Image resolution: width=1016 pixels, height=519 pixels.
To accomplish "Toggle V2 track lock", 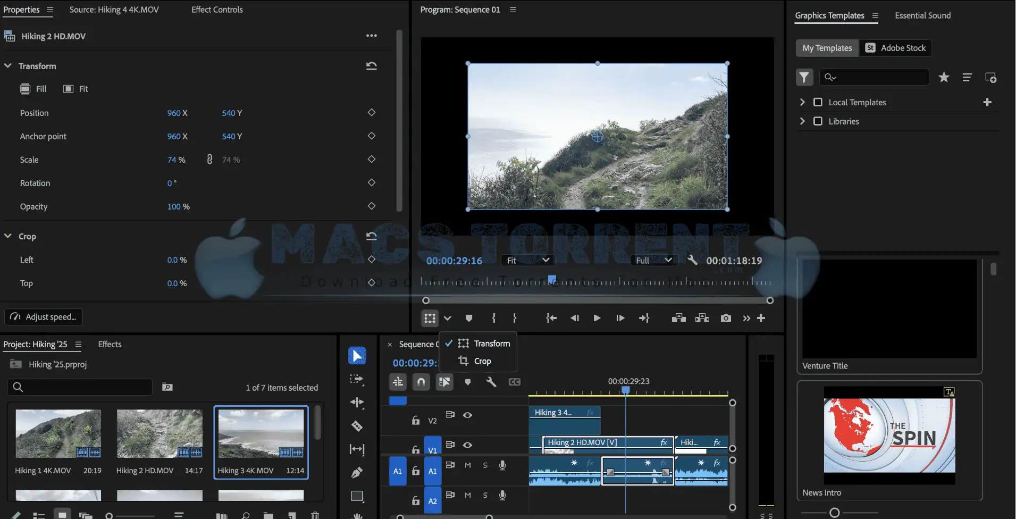I will point(416,420).
